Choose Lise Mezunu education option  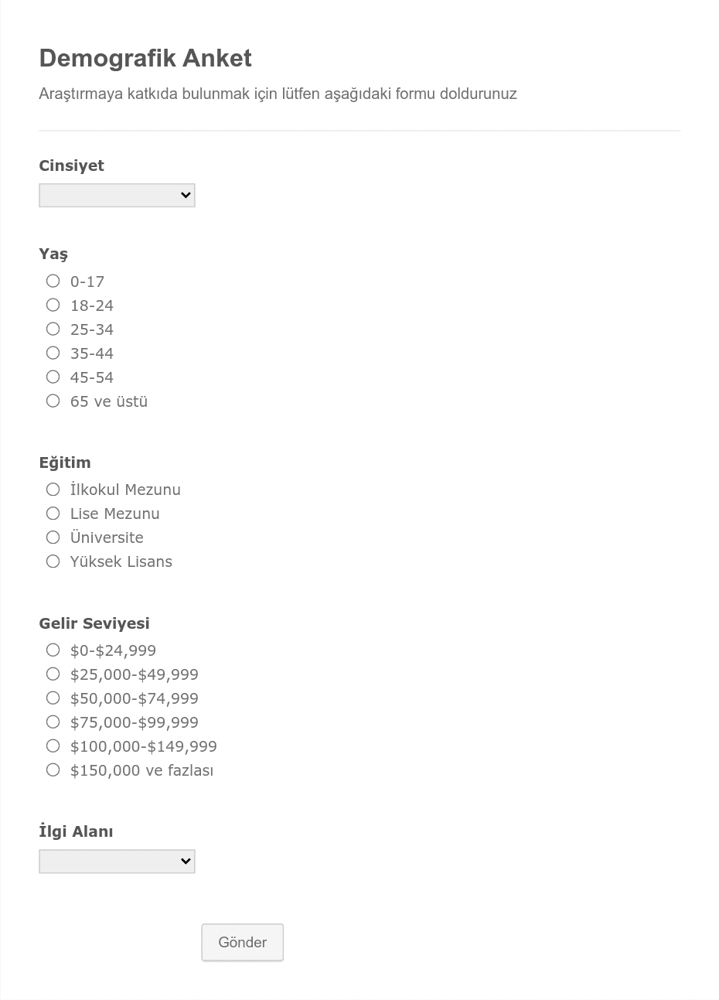(x=53, y=513)
